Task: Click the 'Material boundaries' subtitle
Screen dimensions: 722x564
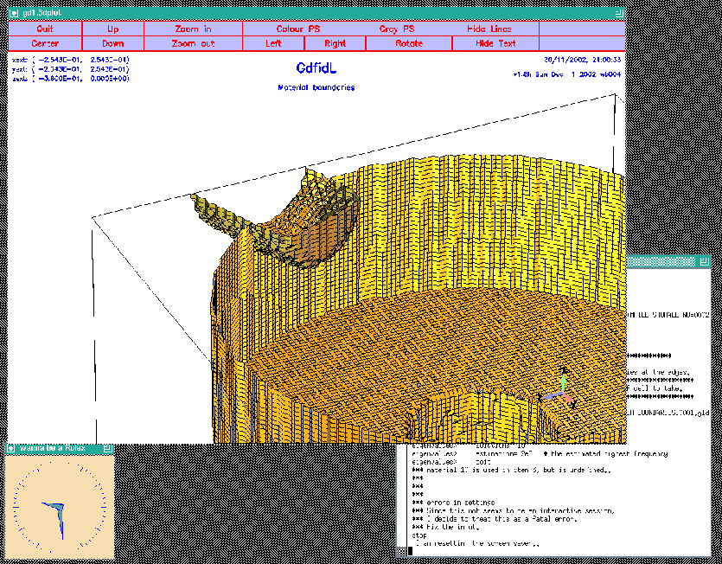Action: (316, 87)
